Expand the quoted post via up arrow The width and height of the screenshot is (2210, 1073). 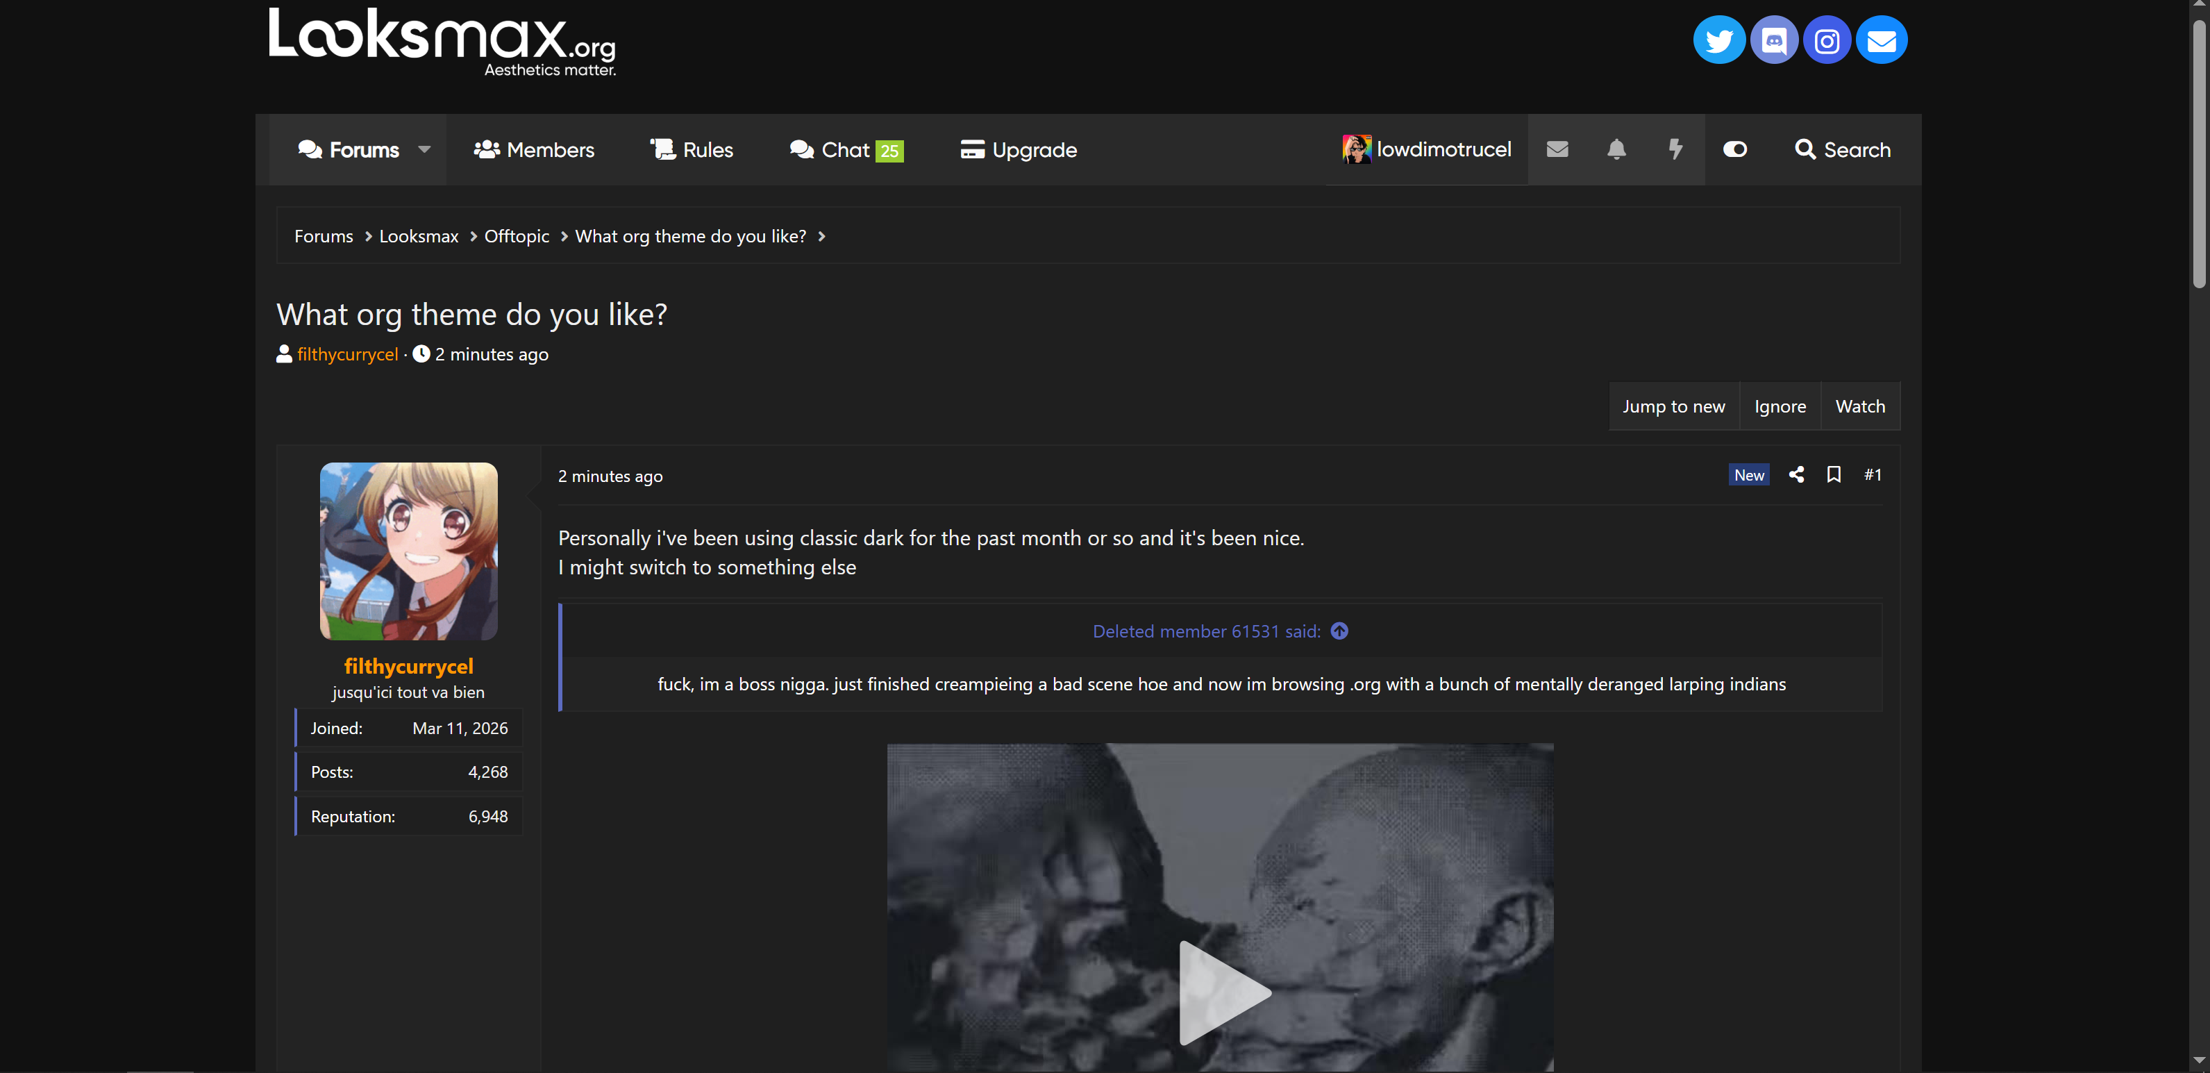(1339, 631)
